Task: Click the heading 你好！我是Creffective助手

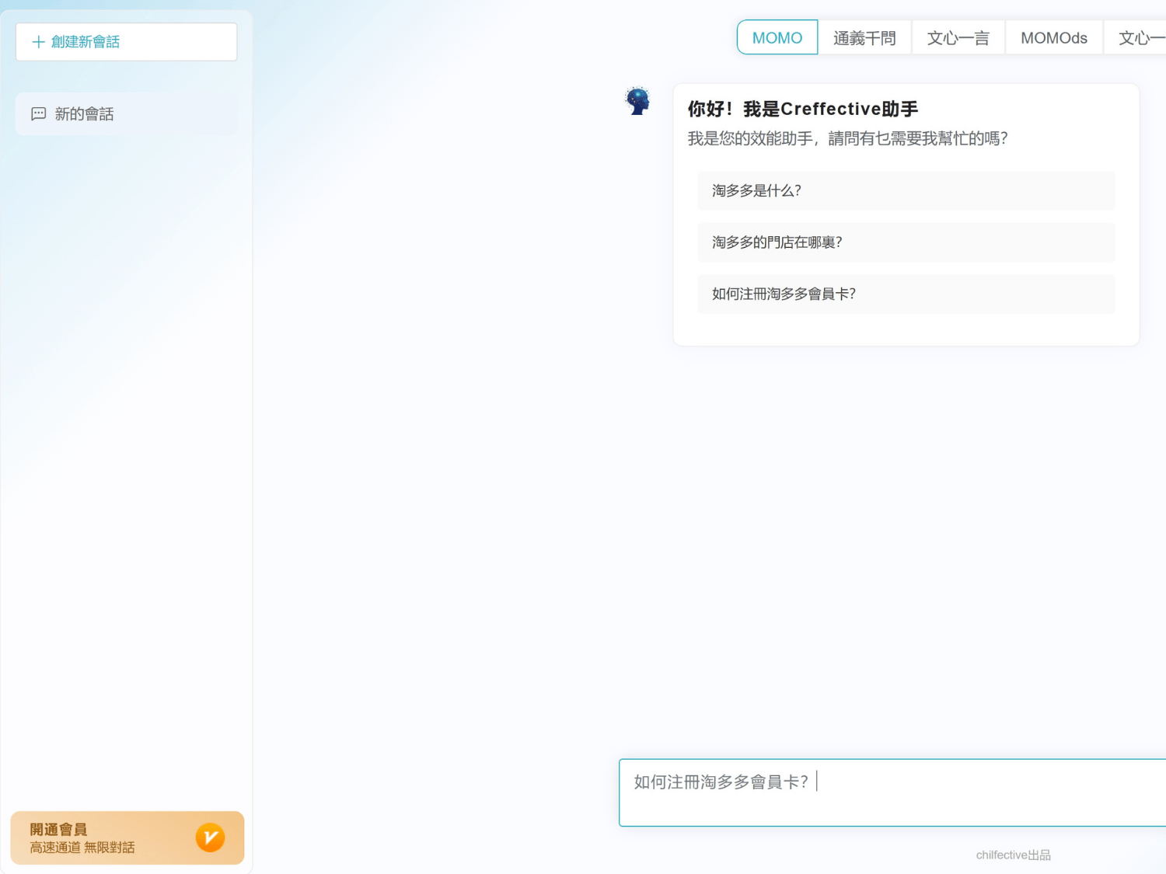Action: [x=803, y=109]
